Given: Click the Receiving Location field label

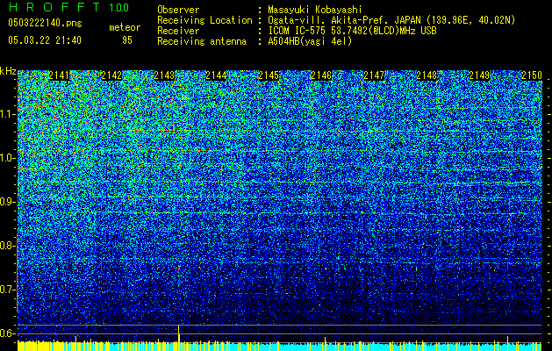Looking at the screenshot, I should pos(202,19).
